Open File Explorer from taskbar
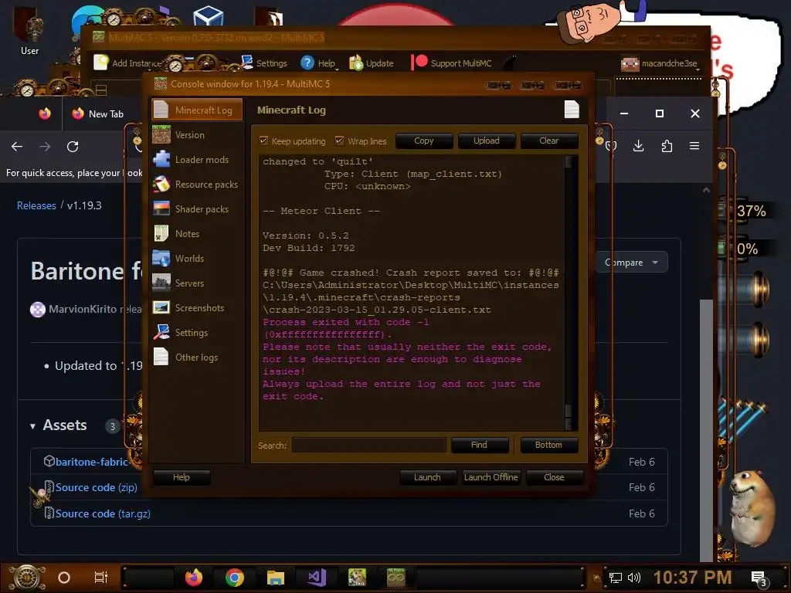Image resolution: width=791 pixels, height=593 pixels. [x=276, y=578]
